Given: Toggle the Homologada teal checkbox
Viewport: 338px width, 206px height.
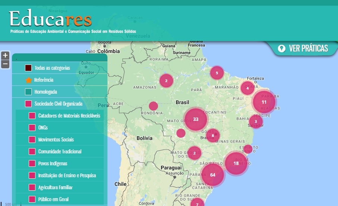Looking at the screenshot, I should (28, 92).
